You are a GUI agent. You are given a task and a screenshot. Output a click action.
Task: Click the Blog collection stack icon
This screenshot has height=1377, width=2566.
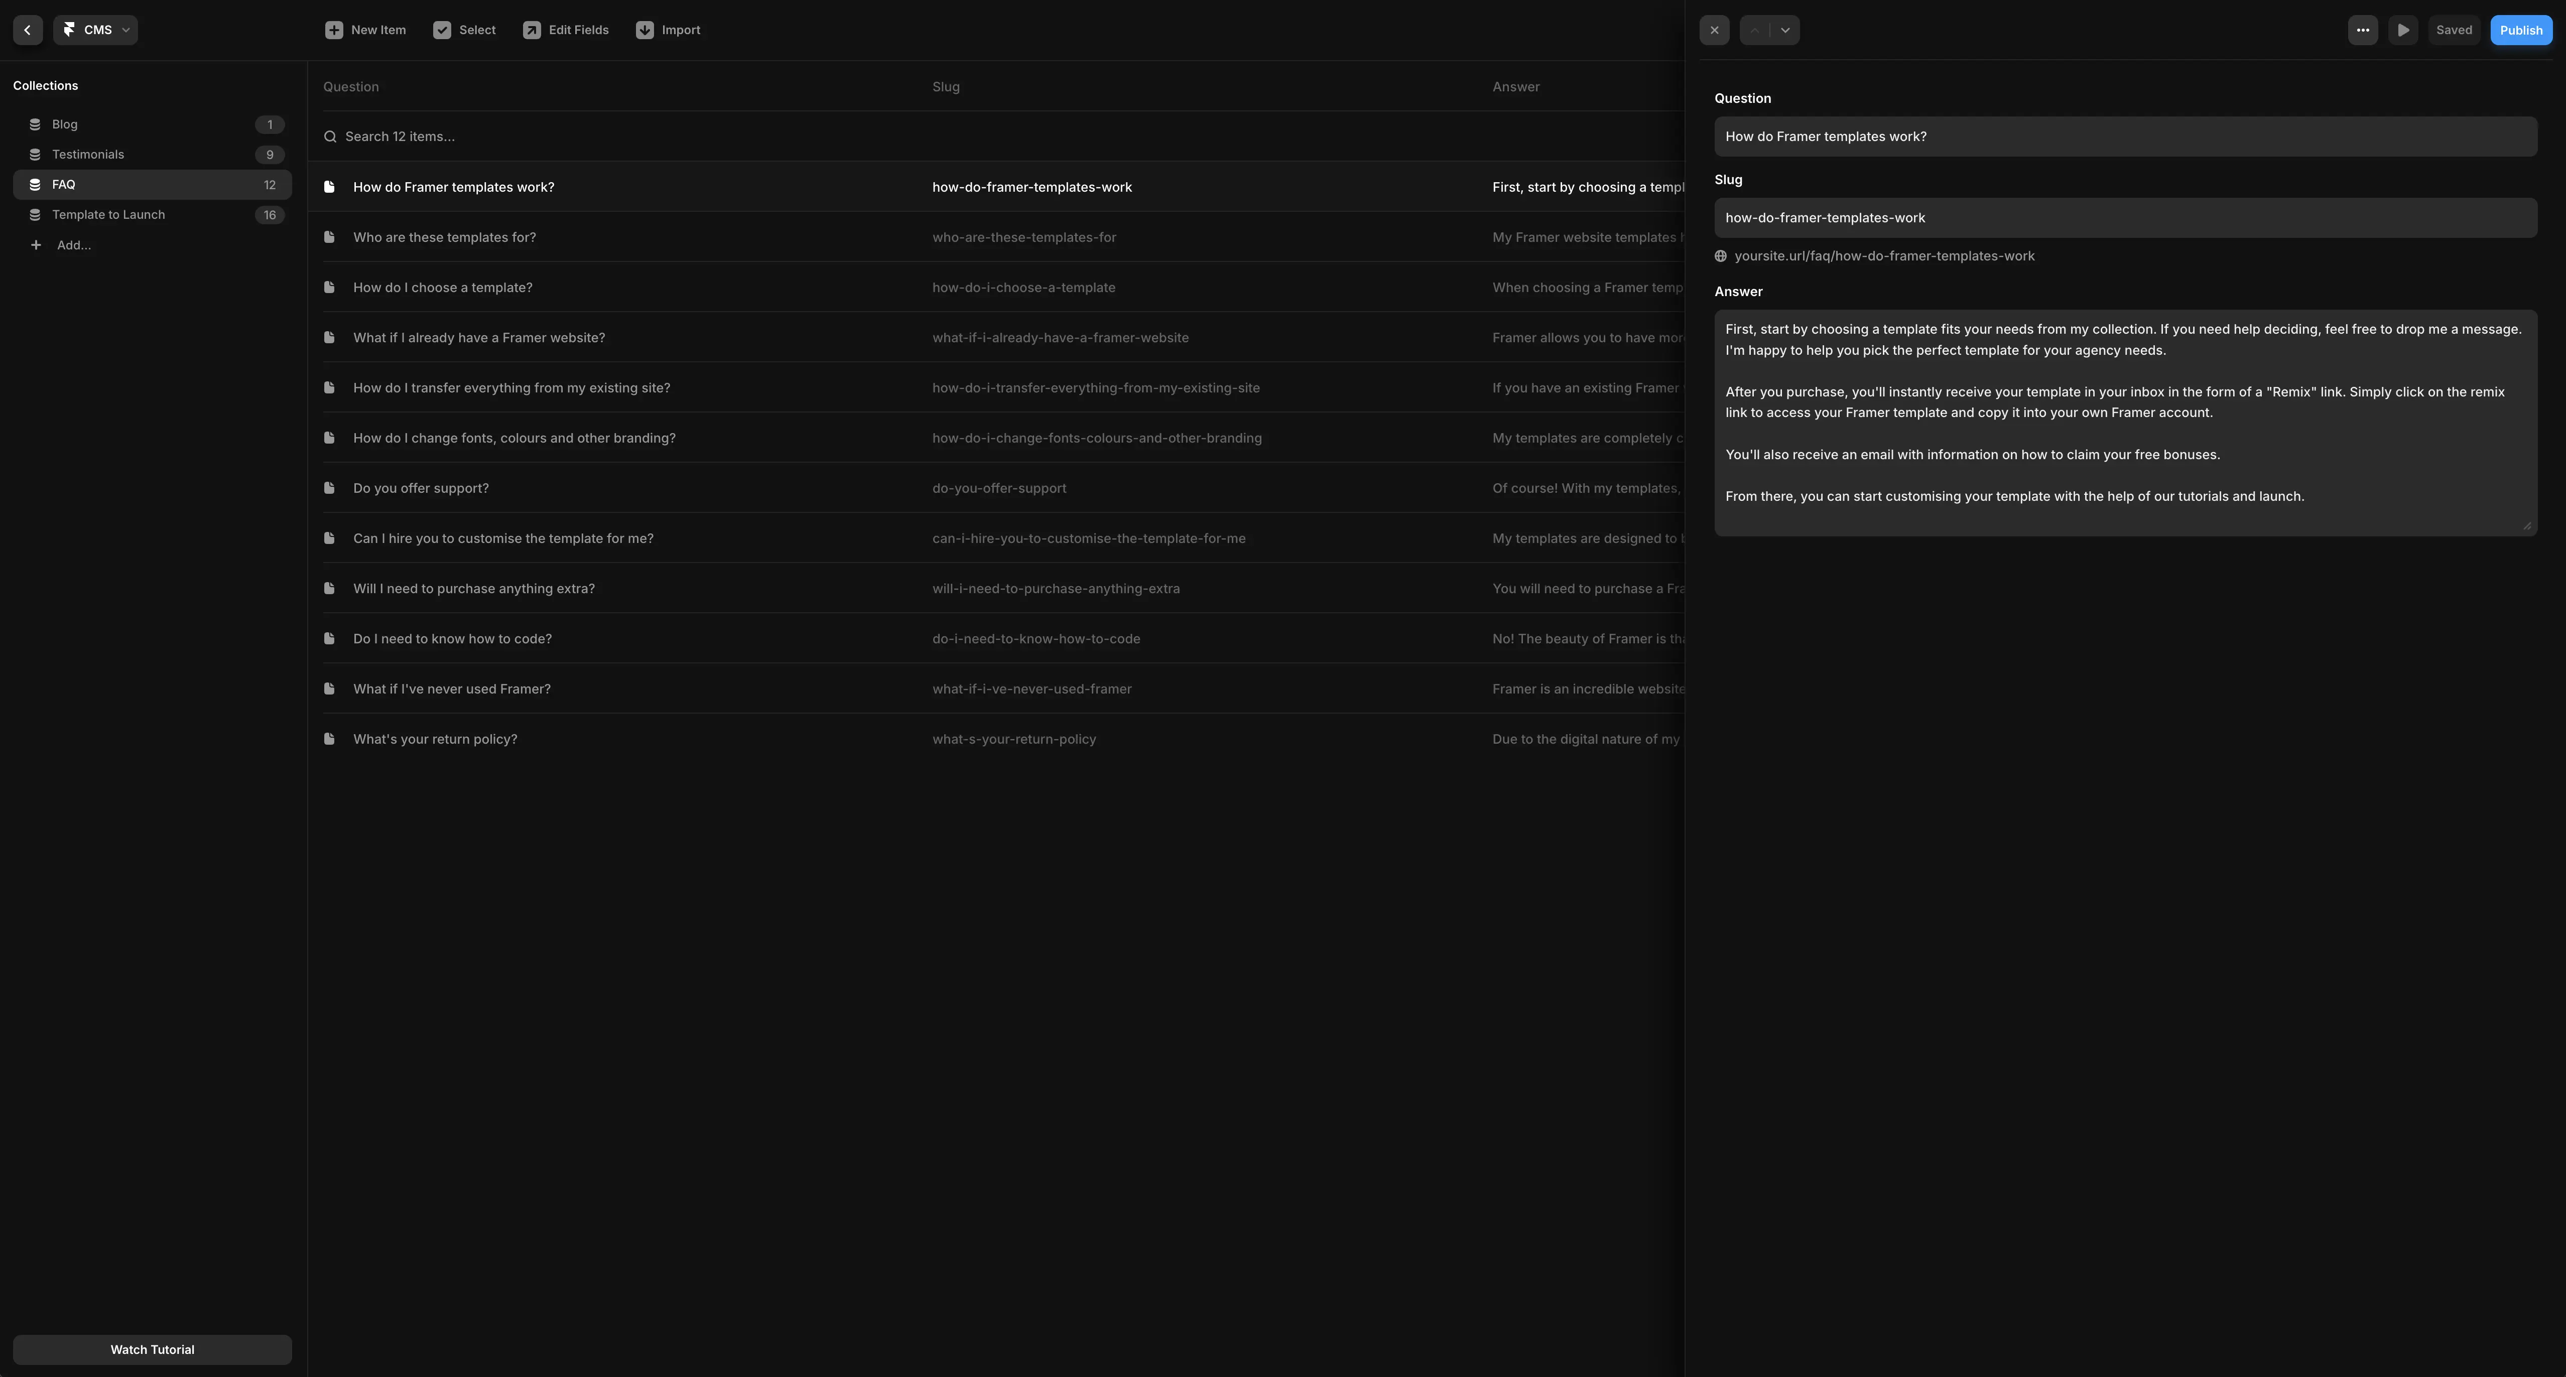point(35,123)
